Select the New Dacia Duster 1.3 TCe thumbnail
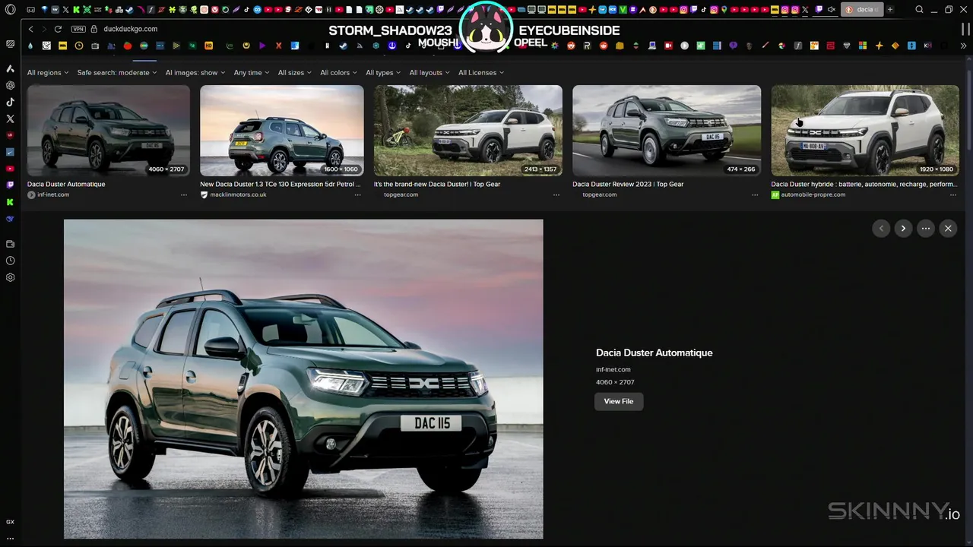973x547 pixels. click(x=282, y=131)
